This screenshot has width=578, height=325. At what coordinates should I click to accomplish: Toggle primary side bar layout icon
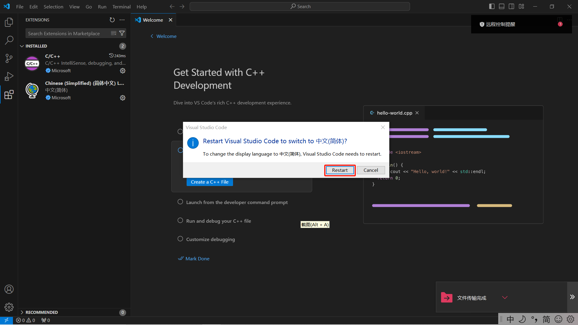492,6
